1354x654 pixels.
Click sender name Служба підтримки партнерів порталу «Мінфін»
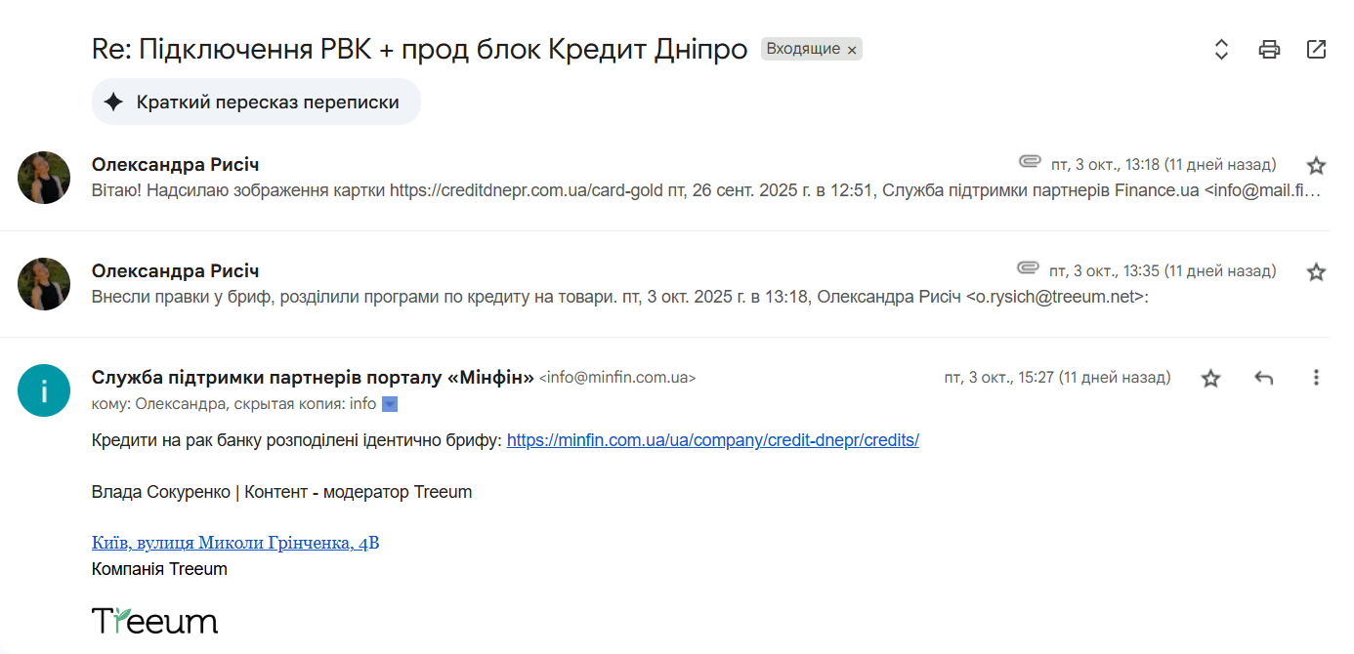point(313,378)
